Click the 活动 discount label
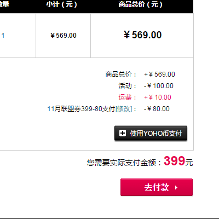The width and height of the screenshot is (219, 219). [125, 86]
